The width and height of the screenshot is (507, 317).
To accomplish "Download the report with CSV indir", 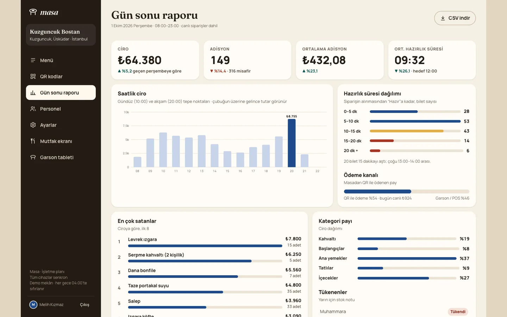I will (x=455, y=18).
